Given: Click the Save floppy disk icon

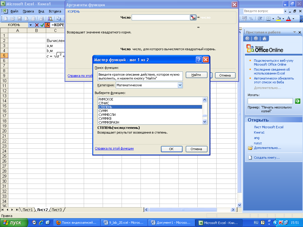Looking at the screenshot, I should click(x=20, y=19).
